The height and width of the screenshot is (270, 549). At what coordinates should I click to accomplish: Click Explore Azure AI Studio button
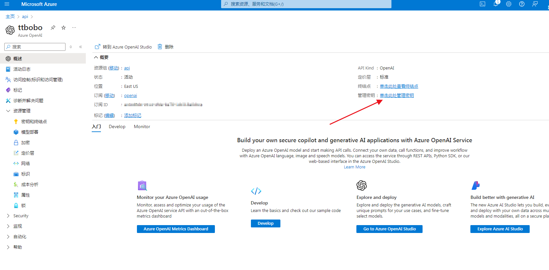click(x=500, y=229)
